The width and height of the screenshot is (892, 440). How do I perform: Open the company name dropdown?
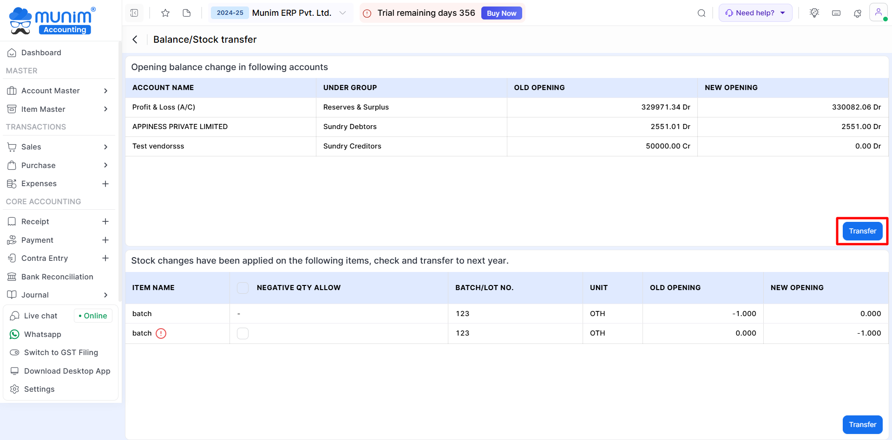342,13
